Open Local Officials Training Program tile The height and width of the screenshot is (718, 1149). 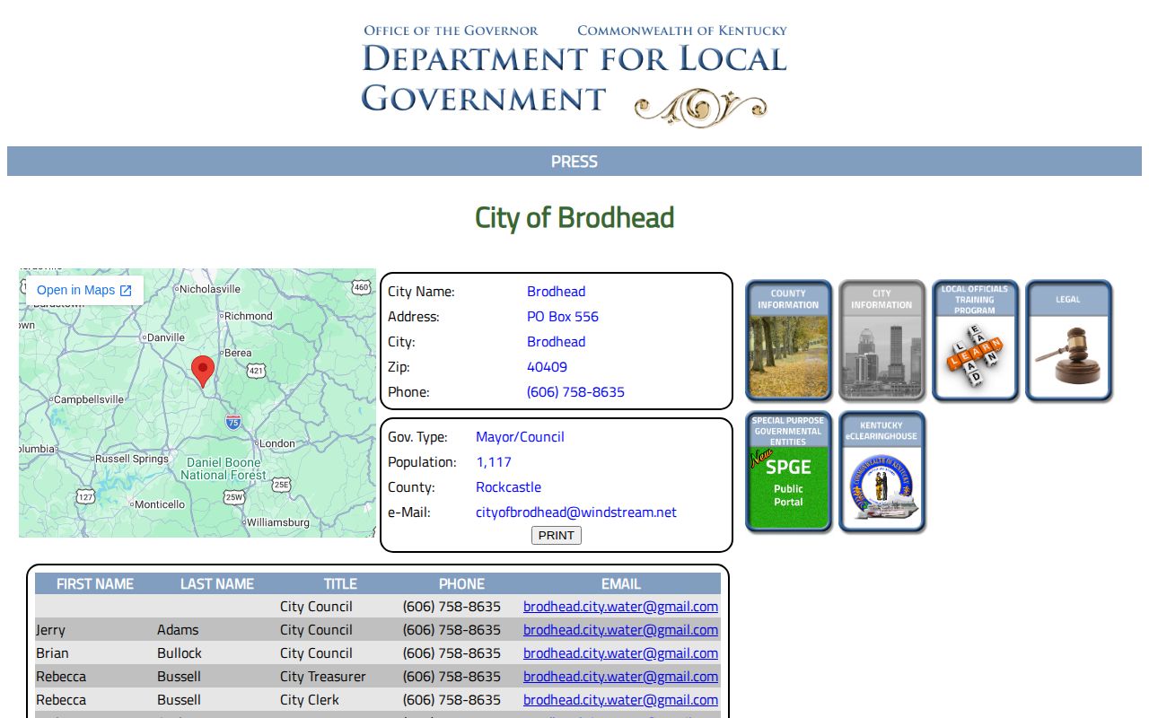click(975, 340)
